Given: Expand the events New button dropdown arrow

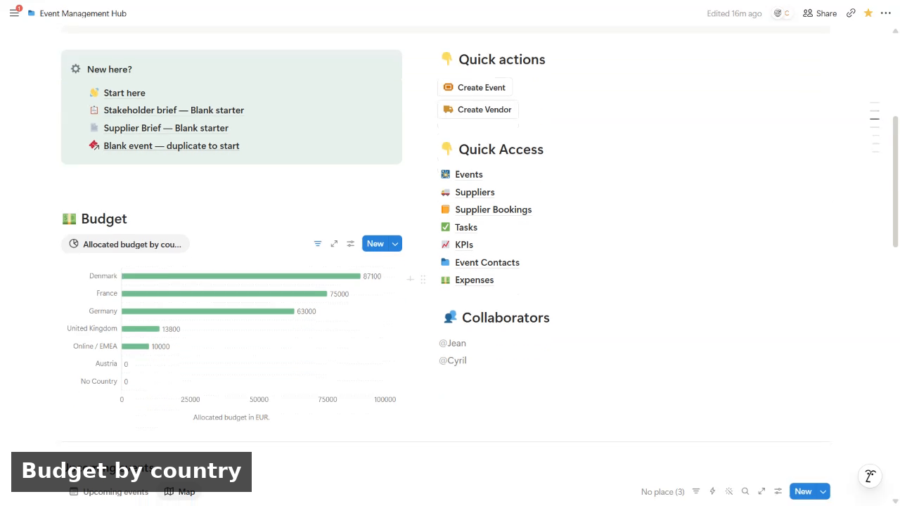Looking at the screenshot, I should click(x=823, y=491).
